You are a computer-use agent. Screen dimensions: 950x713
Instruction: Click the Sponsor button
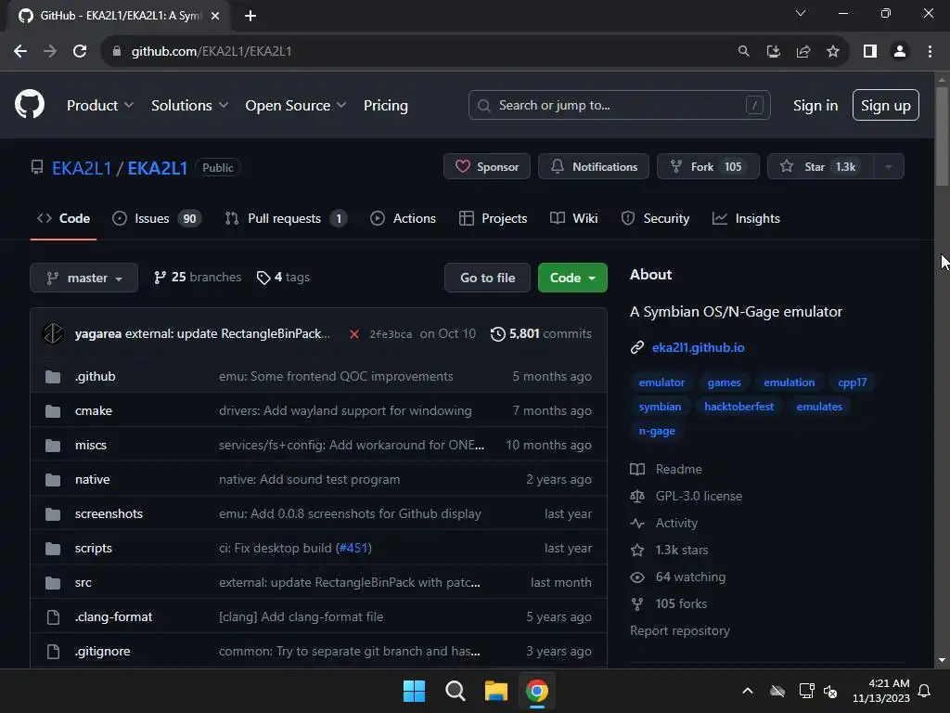point(487,167)
